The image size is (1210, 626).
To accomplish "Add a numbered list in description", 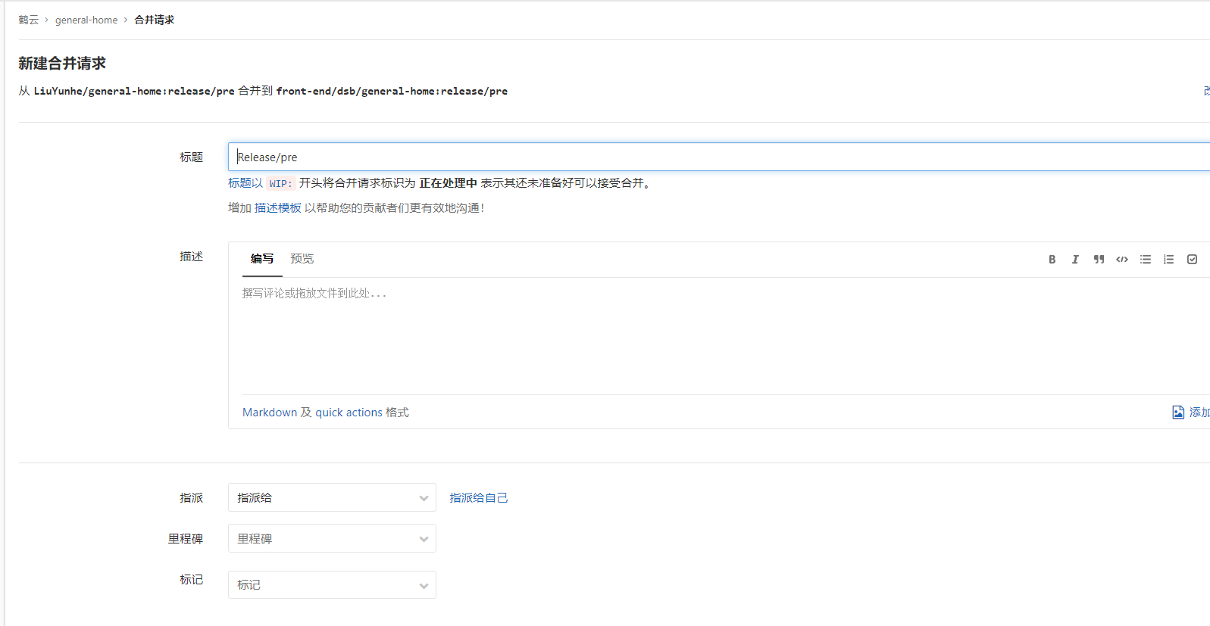I will click(1169, 260).
